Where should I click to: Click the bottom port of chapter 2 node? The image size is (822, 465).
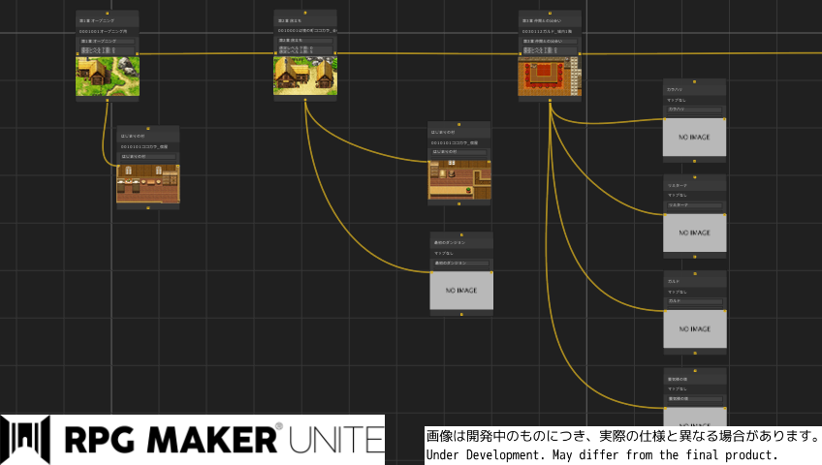pos(305,100)
